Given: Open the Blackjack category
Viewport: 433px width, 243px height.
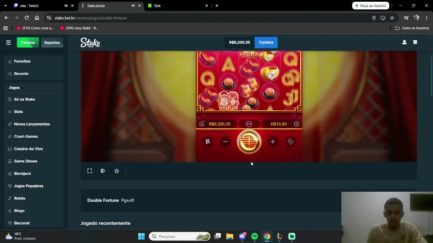Looking at the screenshot, I should tap(34, 173).
